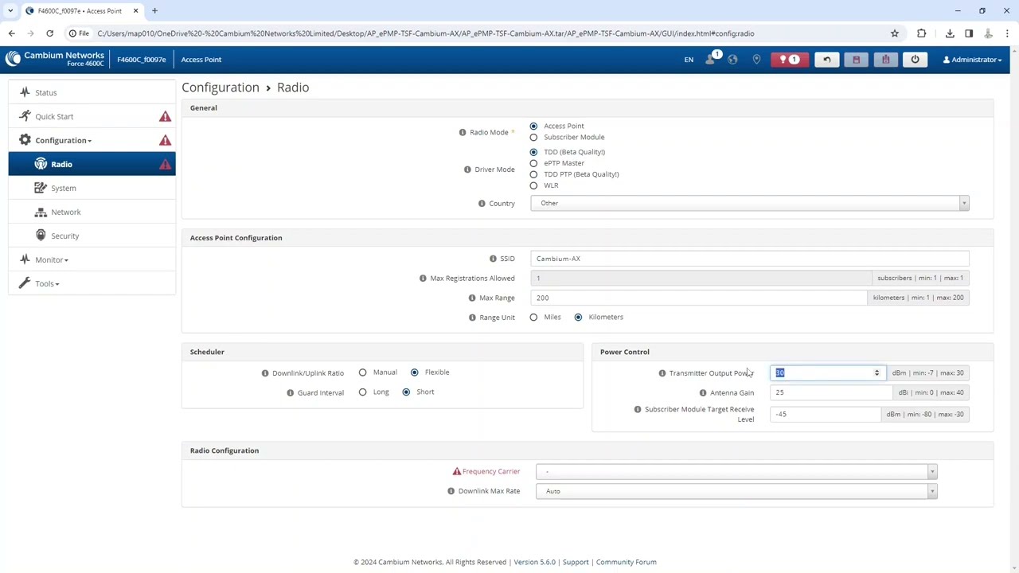This screenshot has height=573, width=1019.
Task: Click the globe internet status icon
Action: pyautogui.click(x=732, y=60)
